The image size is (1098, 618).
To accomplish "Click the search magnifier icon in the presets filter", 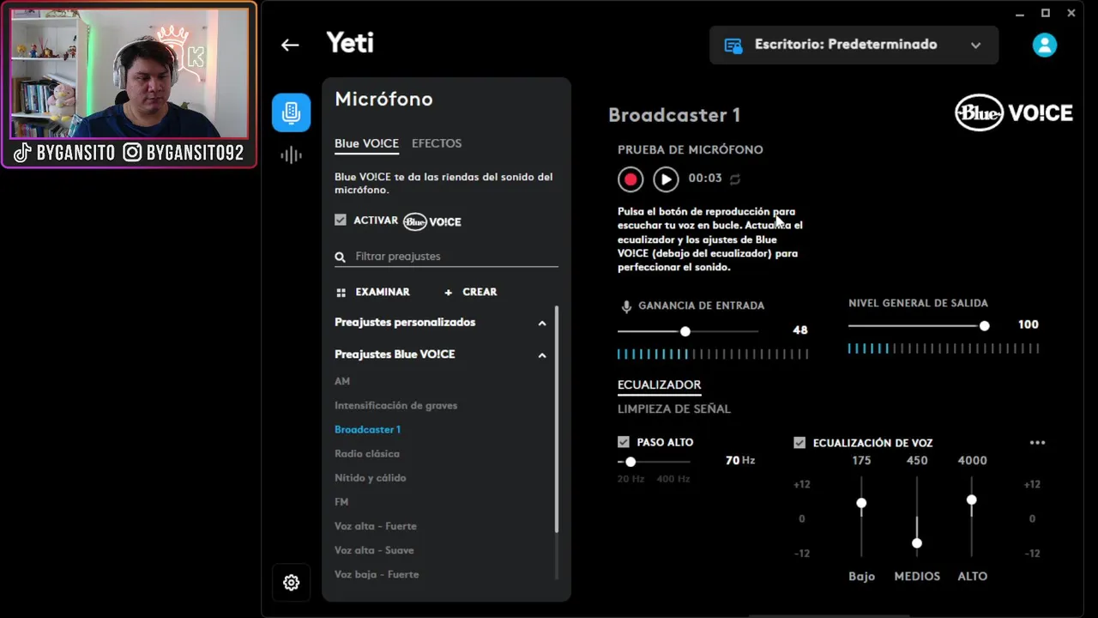I will tap(341, 257).
